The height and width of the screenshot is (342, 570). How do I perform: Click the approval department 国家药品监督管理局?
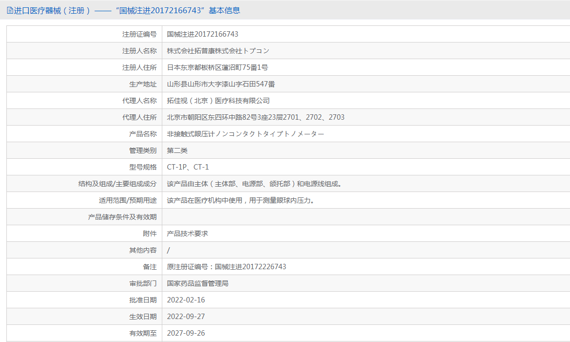click(198, 283)
